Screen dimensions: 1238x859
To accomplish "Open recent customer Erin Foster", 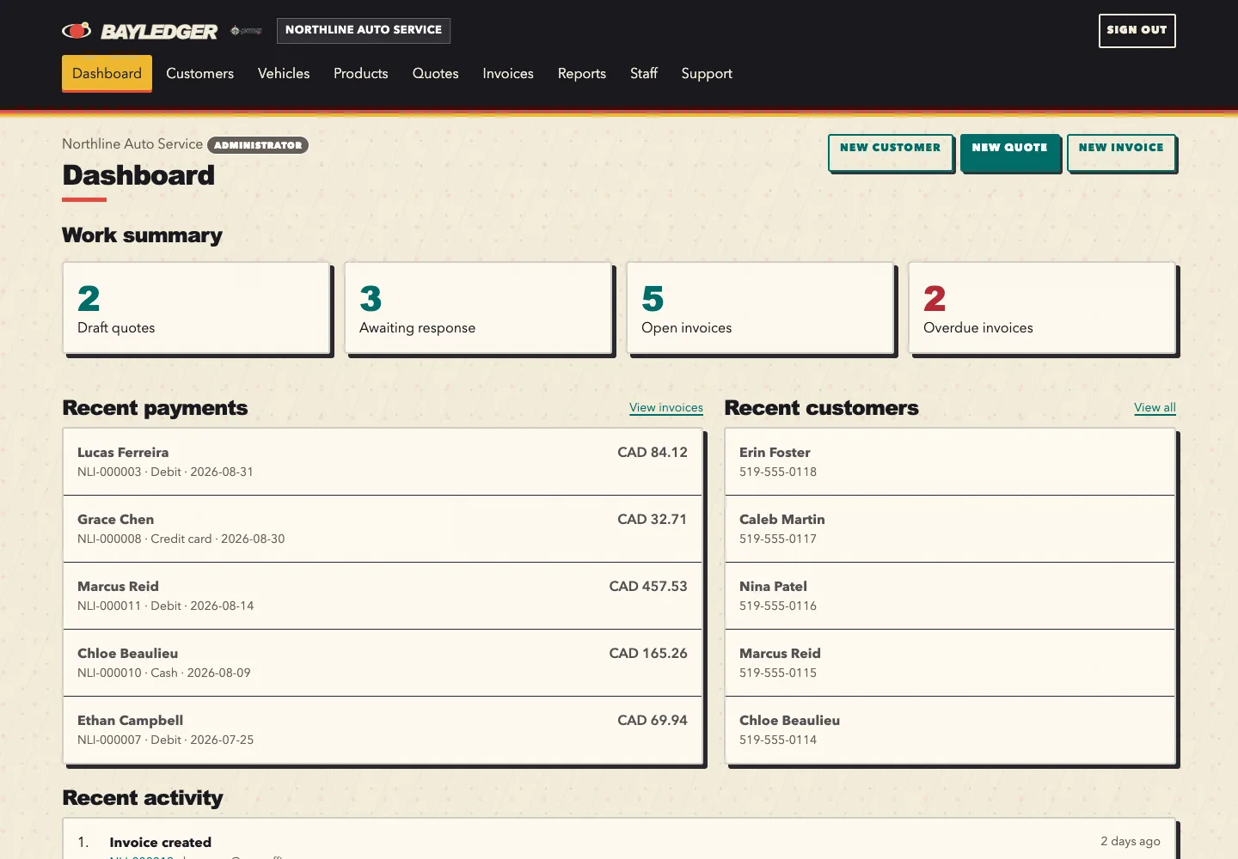I will (950, 462).
